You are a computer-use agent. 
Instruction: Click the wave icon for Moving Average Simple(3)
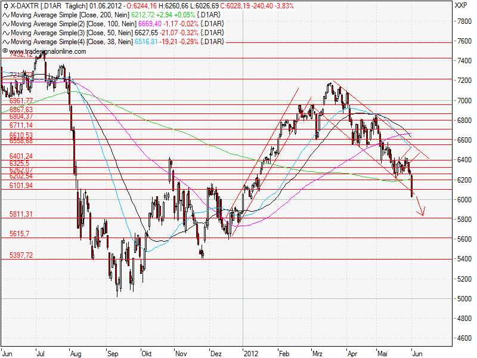[7, 33]
